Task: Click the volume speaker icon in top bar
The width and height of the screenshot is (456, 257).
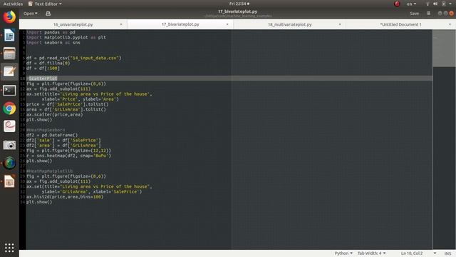Action: (435, 4)
